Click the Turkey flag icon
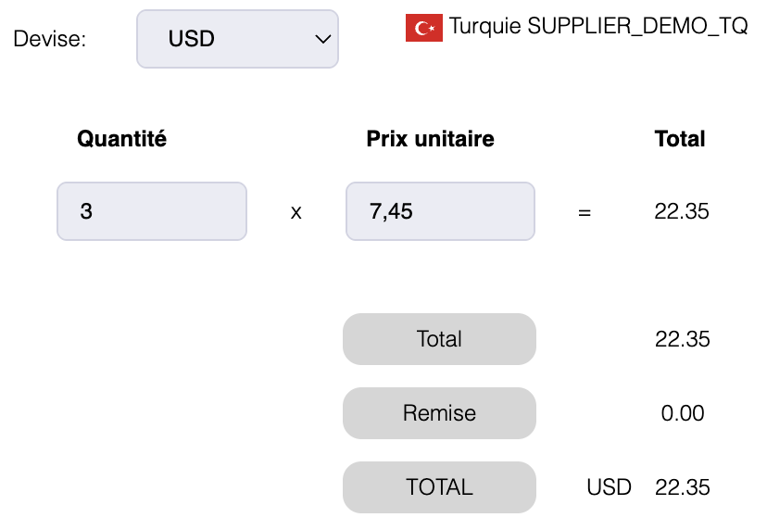 tap(423, 28)
